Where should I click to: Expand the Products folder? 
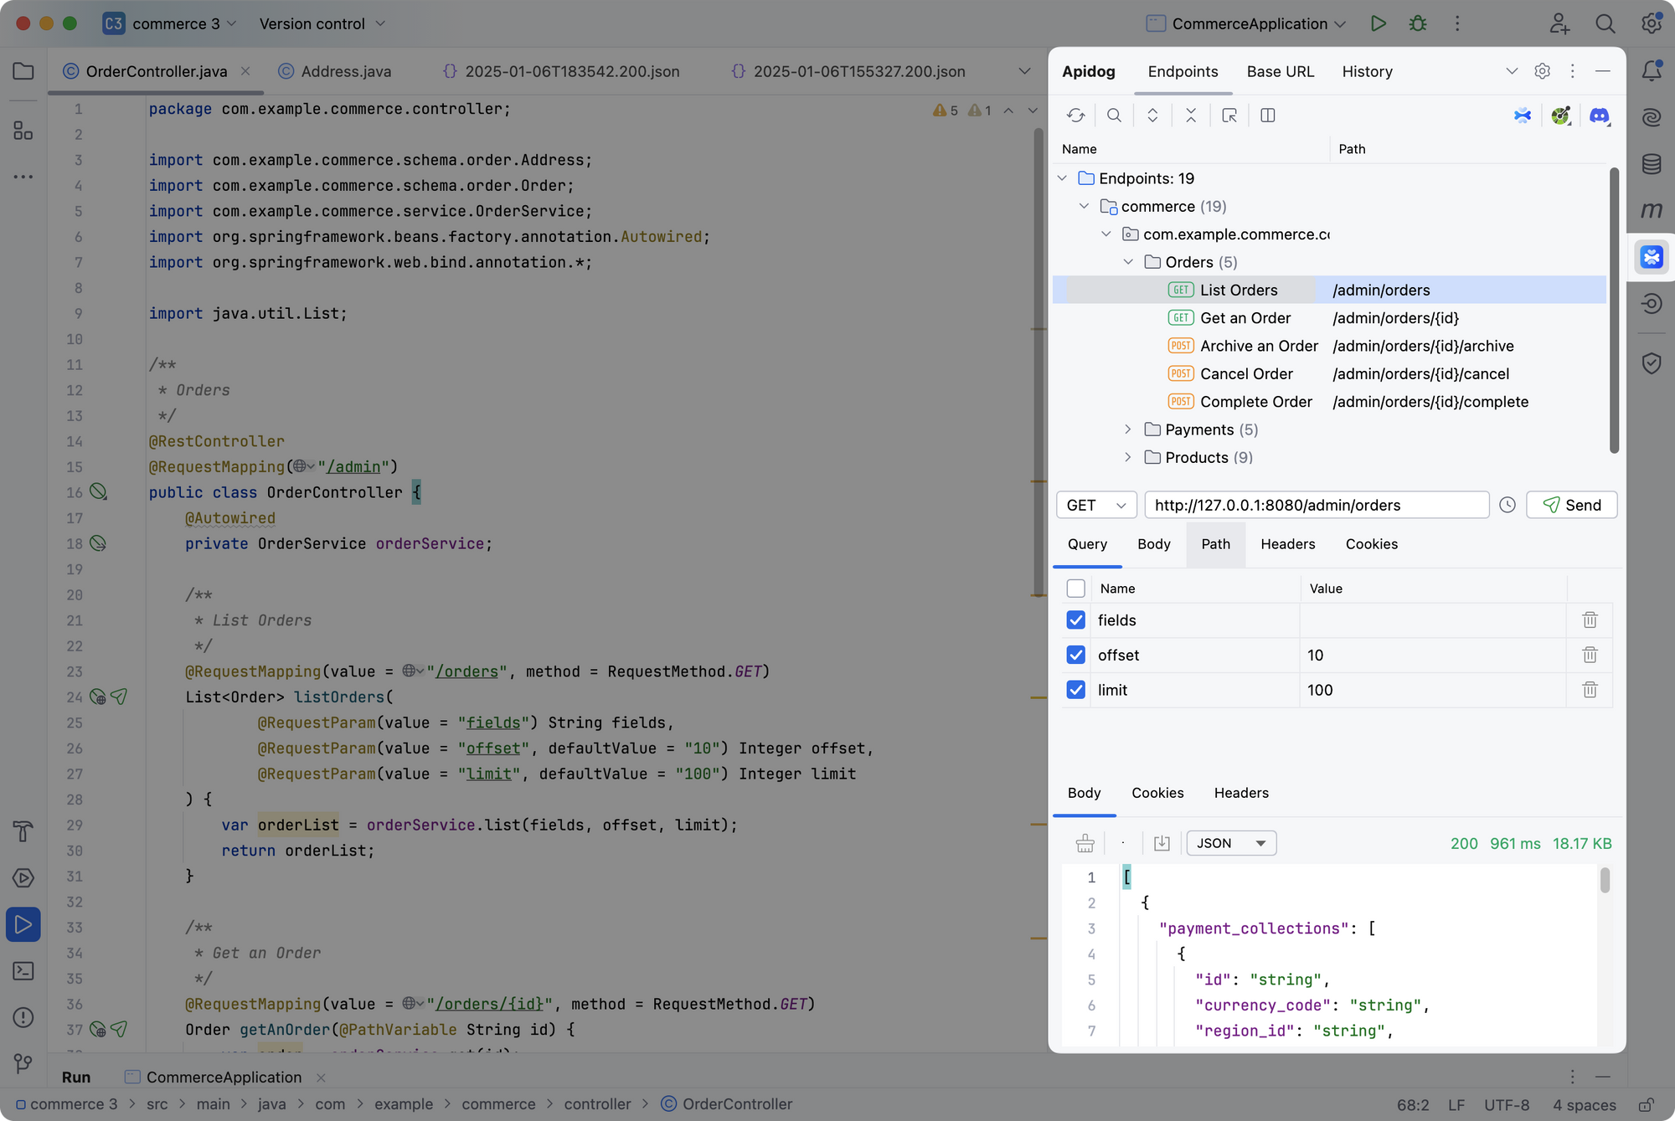[1128, 457]
